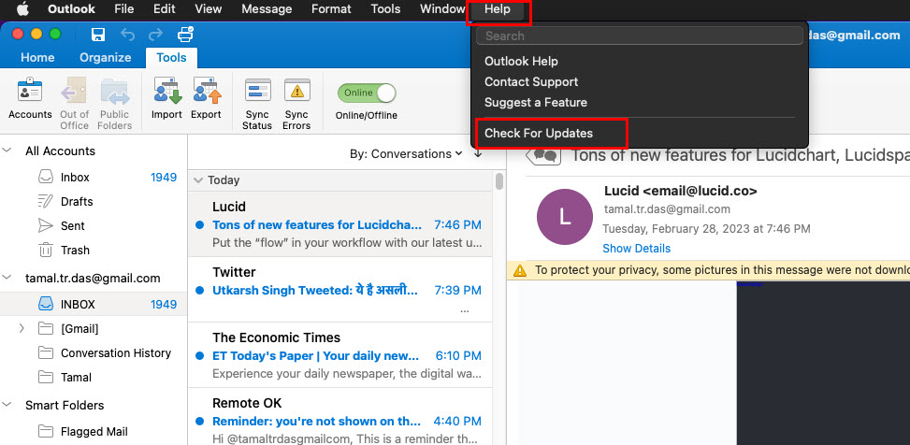This screenshot has height=445, width=910.
Task: Reverse sort order with the down arrow
Action: (478, 153)
